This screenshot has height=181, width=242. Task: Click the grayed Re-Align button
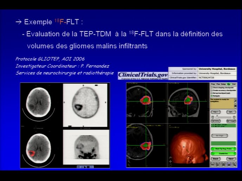pyautogui.click(x=220, y=135)
